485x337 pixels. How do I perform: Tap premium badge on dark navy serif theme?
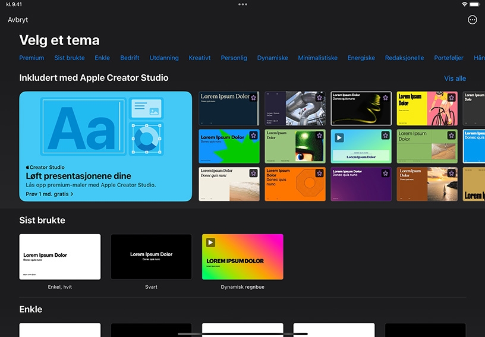pyautogui.click(x=253, y=97)
